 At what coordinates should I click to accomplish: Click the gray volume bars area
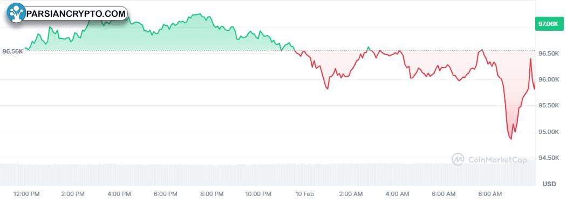click(x=268, y=174)
